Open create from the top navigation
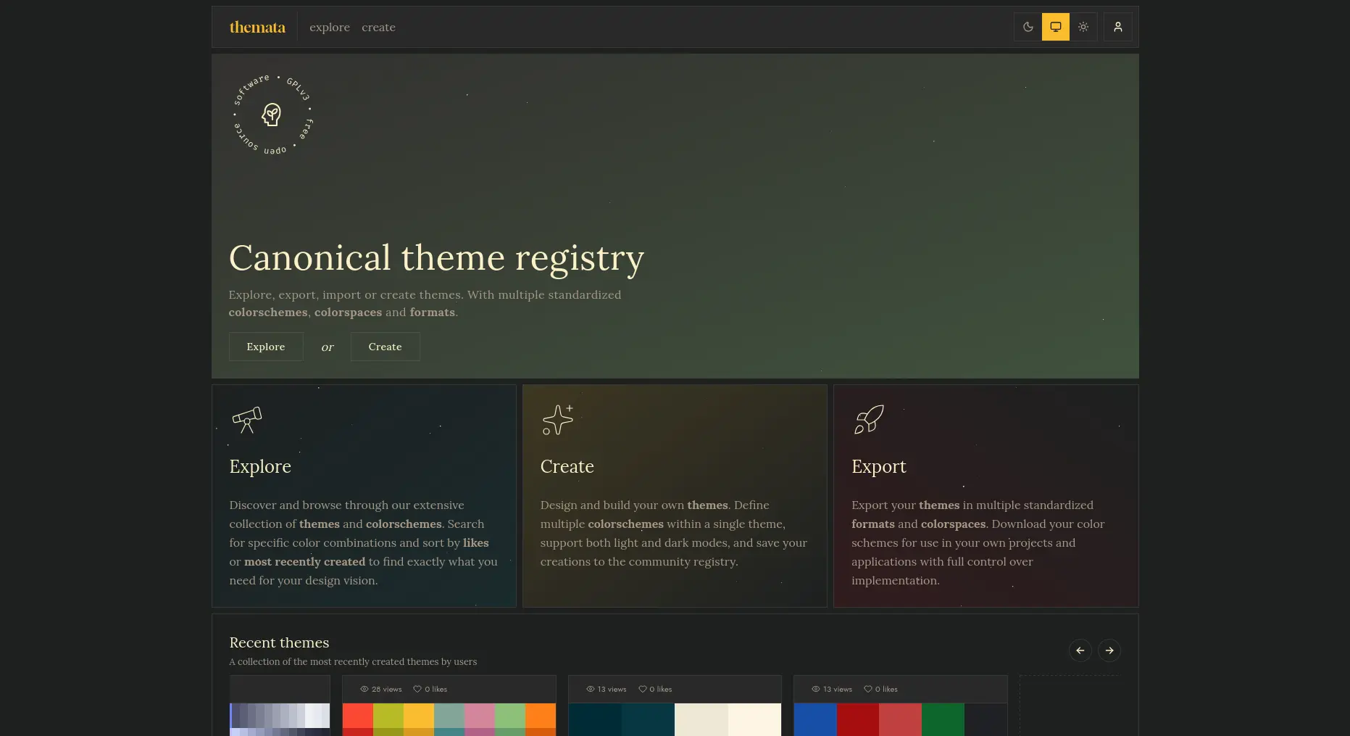Screen dimensions: 1350x736 click(x=378, y=27)
